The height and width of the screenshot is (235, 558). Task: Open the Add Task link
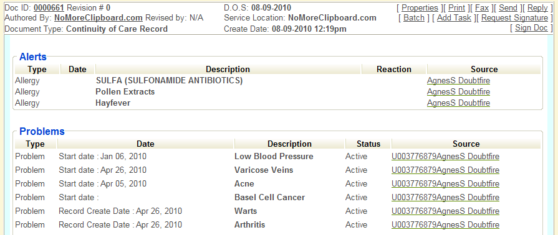pyautogui.click(x=454, y=18)
